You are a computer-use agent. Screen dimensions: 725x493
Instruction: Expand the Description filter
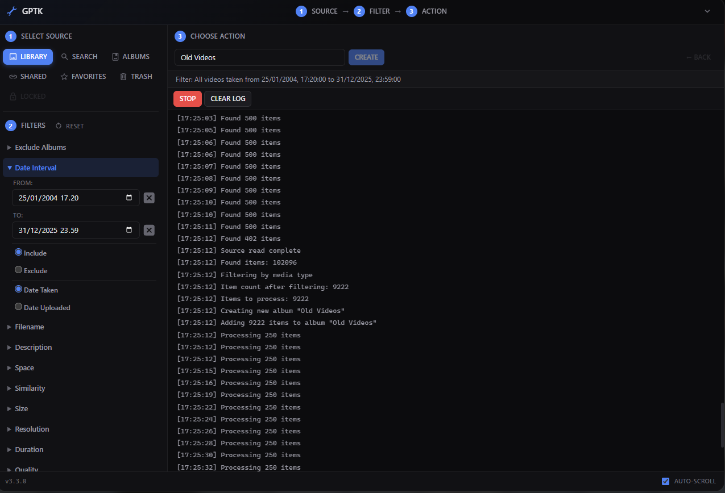[81, 347]
